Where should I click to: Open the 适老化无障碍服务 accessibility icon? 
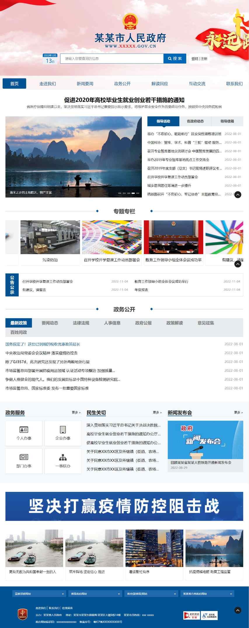coord(209,615)
